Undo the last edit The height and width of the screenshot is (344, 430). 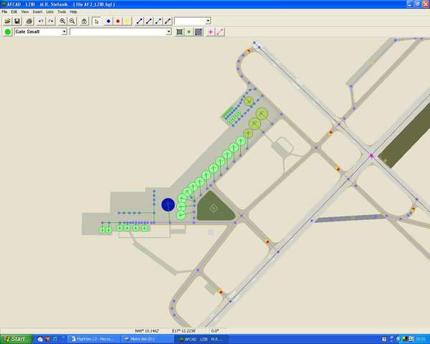point(41,21)
